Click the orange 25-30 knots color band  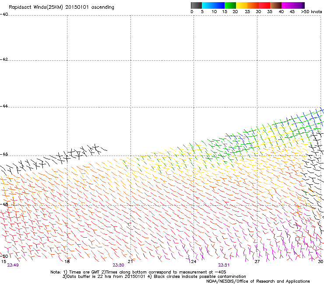pyautogui.click(x=253, y=5)
